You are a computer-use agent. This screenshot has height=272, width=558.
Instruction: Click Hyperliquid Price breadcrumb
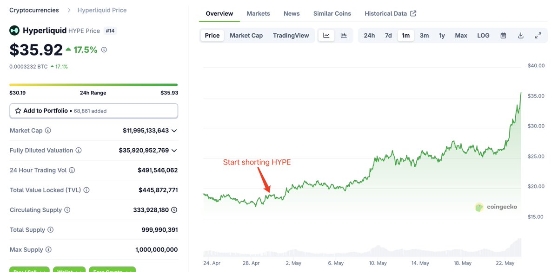click(102, 10)
